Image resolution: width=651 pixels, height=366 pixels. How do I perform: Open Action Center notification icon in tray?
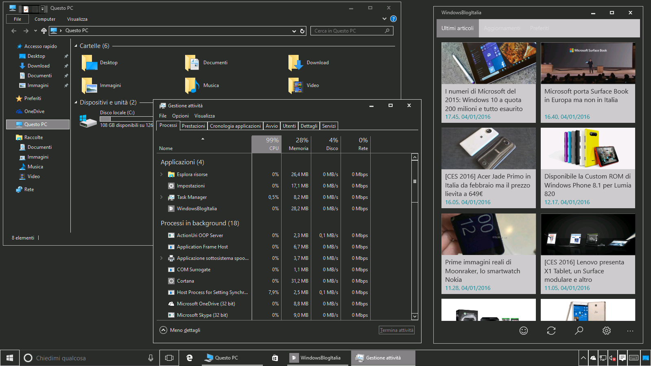coord(623,358)
